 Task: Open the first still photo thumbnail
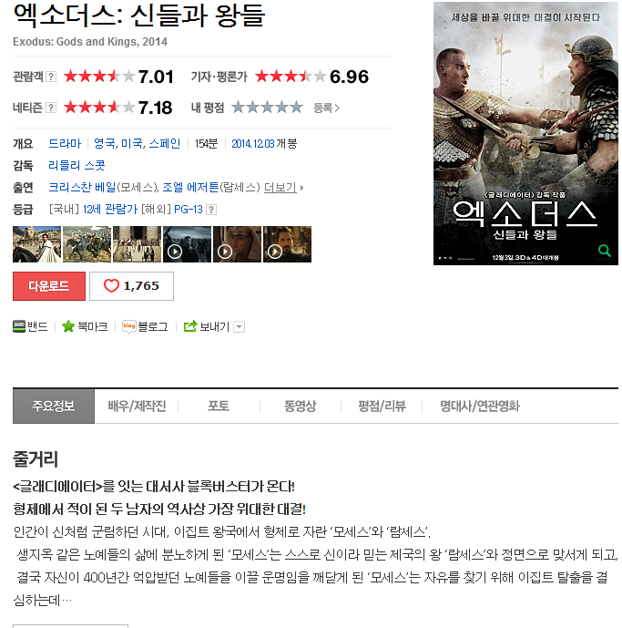(x=36, y=244)
